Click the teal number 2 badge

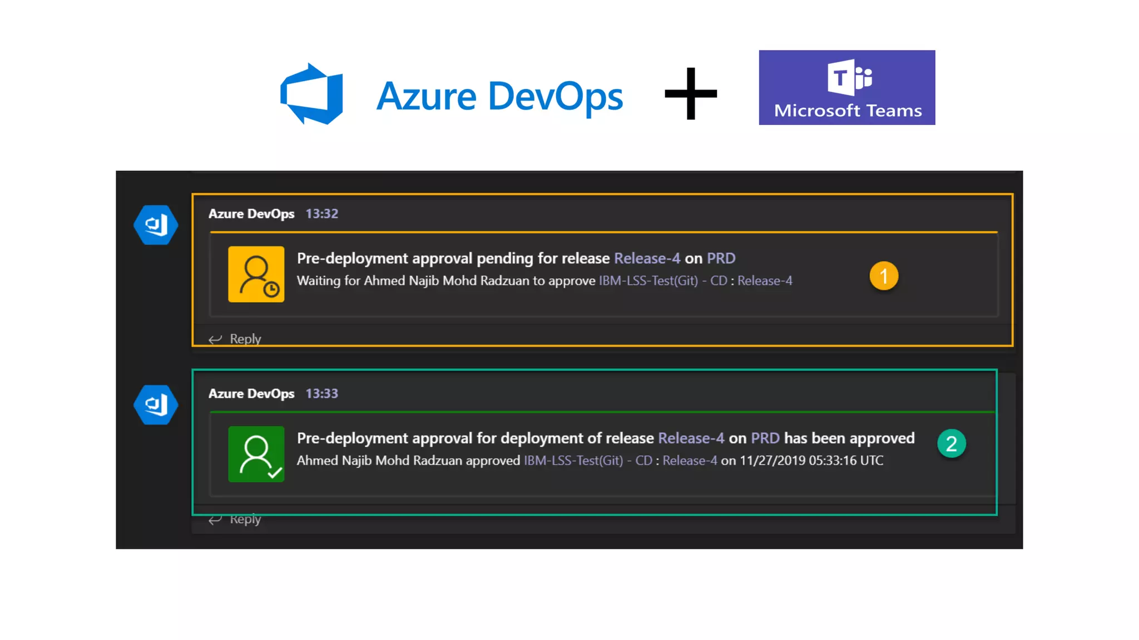click(951, 444)
